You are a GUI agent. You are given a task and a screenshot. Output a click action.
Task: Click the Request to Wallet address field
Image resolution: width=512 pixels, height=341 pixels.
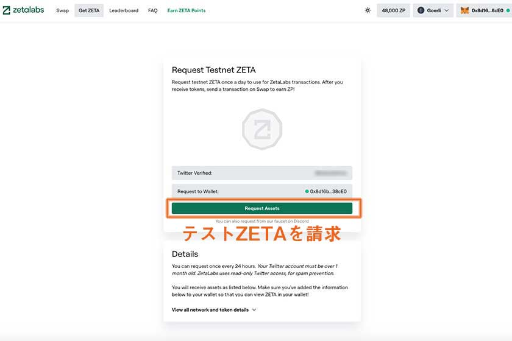pyautogui.click(x=262, y=191)
